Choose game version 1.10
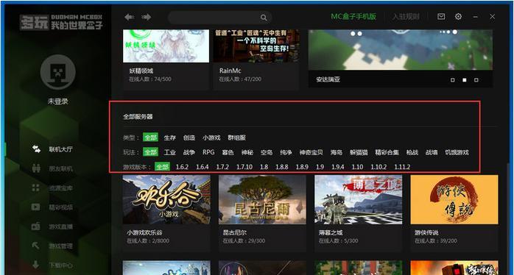Image resolution: width=514 pixels, height=275 pixels. coord(357,167)
